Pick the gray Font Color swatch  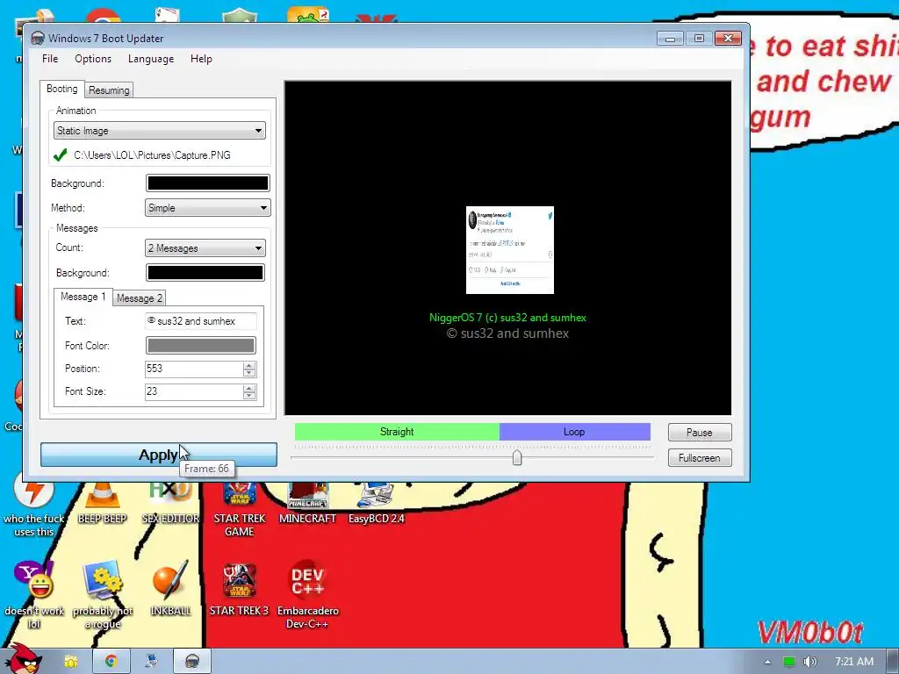pos(201,346)
